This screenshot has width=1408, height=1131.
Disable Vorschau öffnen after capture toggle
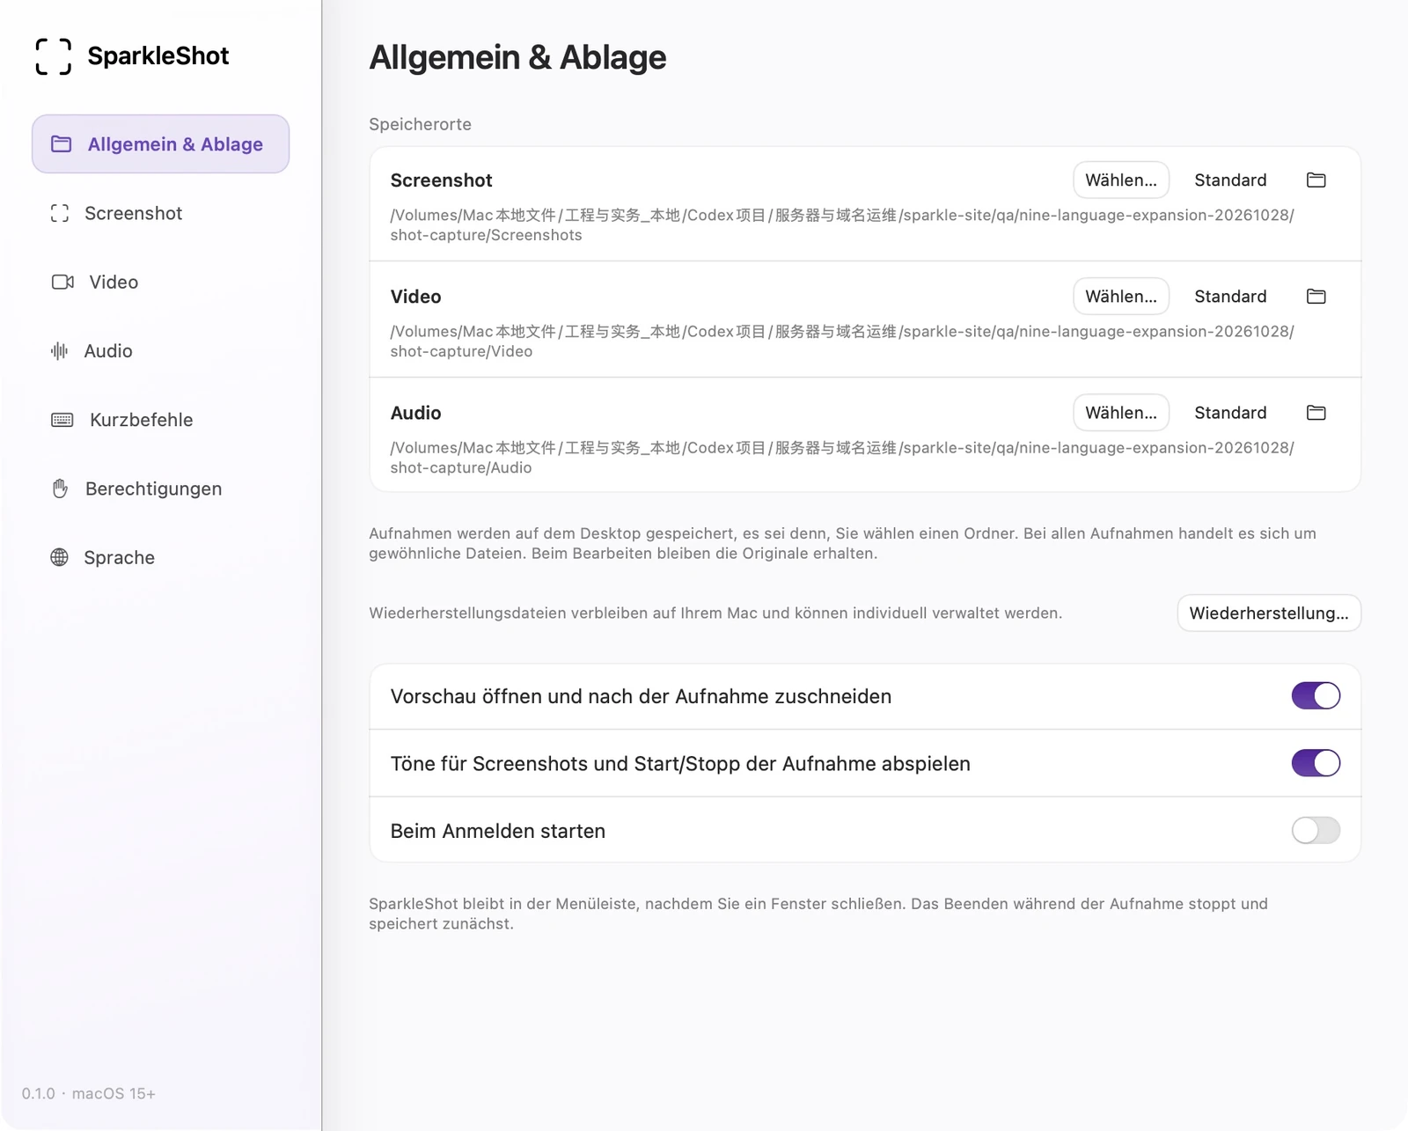click(1316, 695)
